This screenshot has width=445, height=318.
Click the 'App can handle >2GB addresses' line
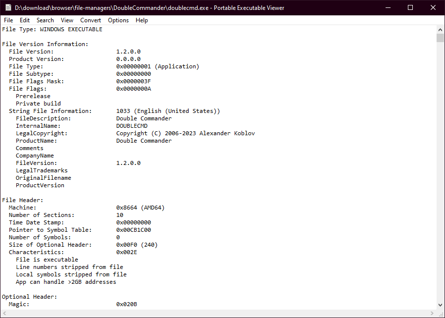point(66,282)
